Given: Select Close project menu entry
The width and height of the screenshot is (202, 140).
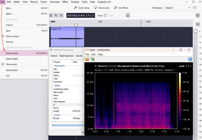Looking at the screenshot, I should (x=25, y=70).
